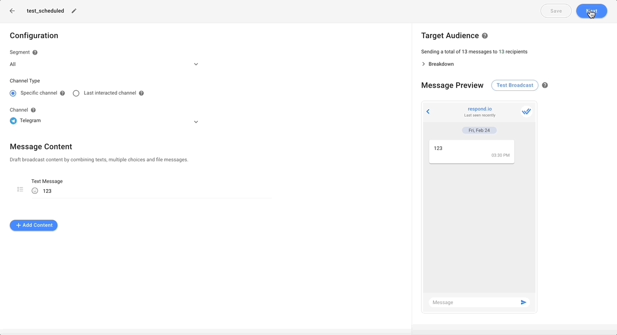Click the back chevron in preview header

coord(428,111)
